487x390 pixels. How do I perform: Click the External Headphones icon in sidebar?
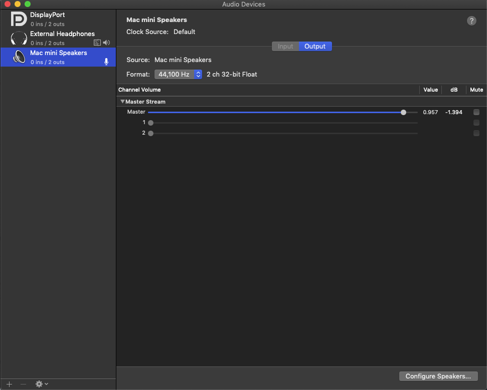coord(19,38)
